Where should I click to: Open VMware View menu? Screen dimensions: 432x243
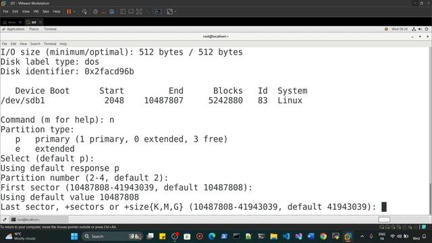(26, 11)
